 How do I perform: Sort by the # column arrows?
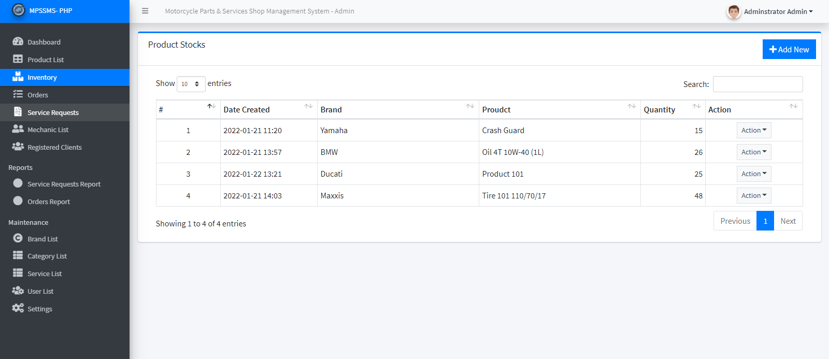tap(211, 106)
